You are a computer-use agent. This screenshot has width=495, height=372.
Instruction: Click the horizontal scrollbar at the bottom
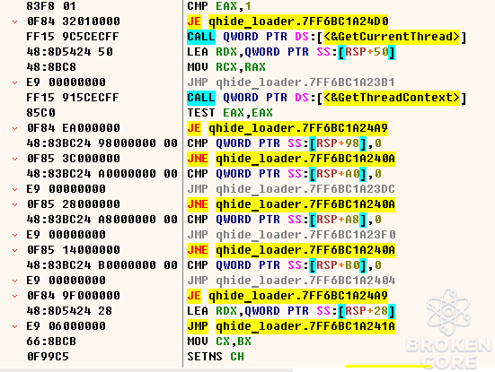coord(146,370)
